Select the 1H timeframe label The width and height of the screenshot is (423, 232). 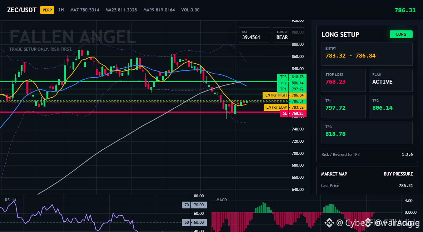tap(61, 10)
